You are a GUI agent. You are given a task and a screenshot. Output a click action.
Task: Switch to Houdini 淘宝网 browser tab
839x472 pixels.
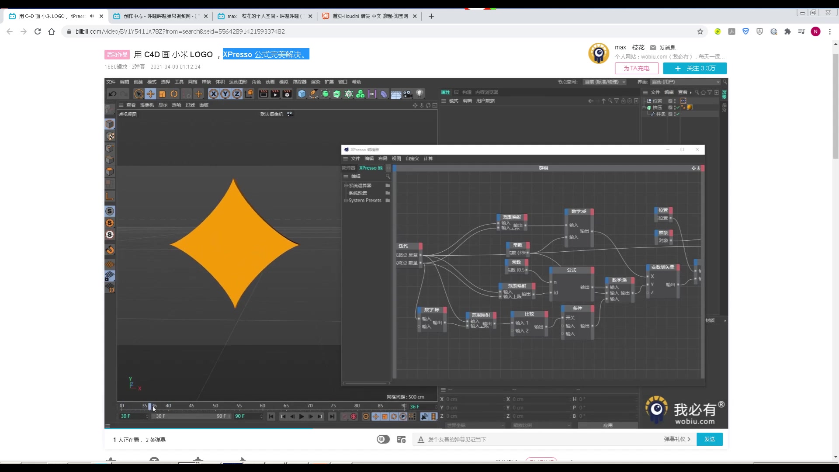(x=369, y=16)
